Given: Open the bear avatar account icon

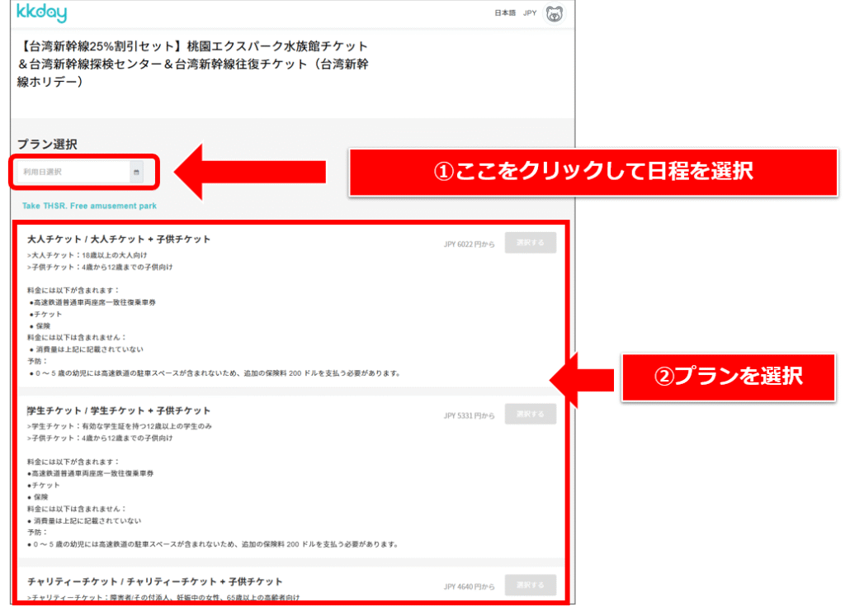Looking at the screenshot, I should click(554, 13).
